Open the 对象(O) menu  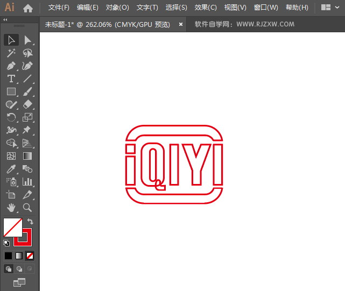(x=117, y=8)
